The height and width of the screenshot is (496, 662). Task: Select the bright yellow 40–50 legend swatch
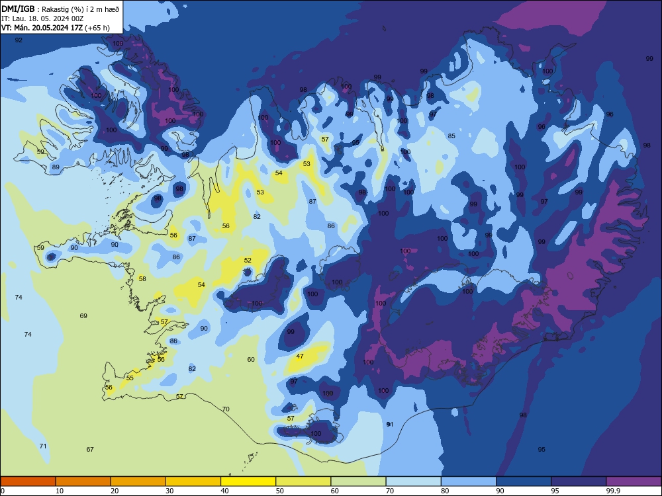click(x=248, y=481)
